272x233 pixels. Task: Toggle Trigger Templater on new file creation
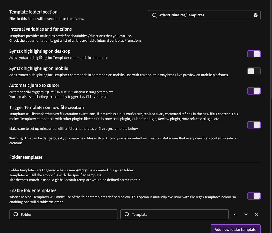pyautogui.click(x=254, y=125)
